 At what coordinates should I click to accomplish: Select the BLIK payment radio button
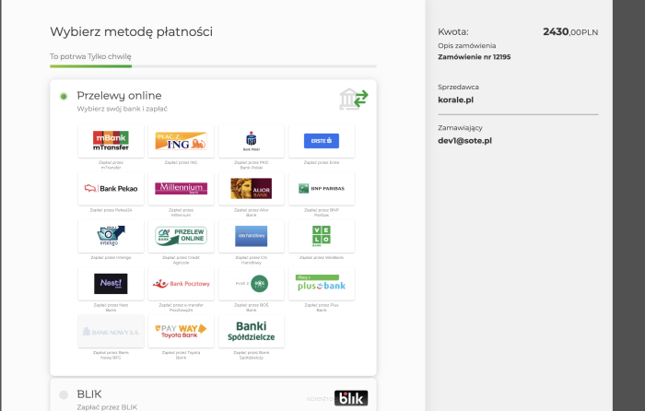coord(64,395)
